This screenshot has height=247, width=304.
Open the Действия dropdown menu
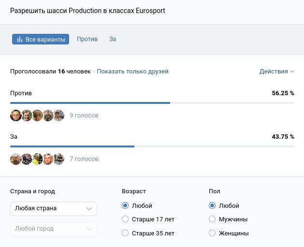pyautogui.click(x=276, y=72)
